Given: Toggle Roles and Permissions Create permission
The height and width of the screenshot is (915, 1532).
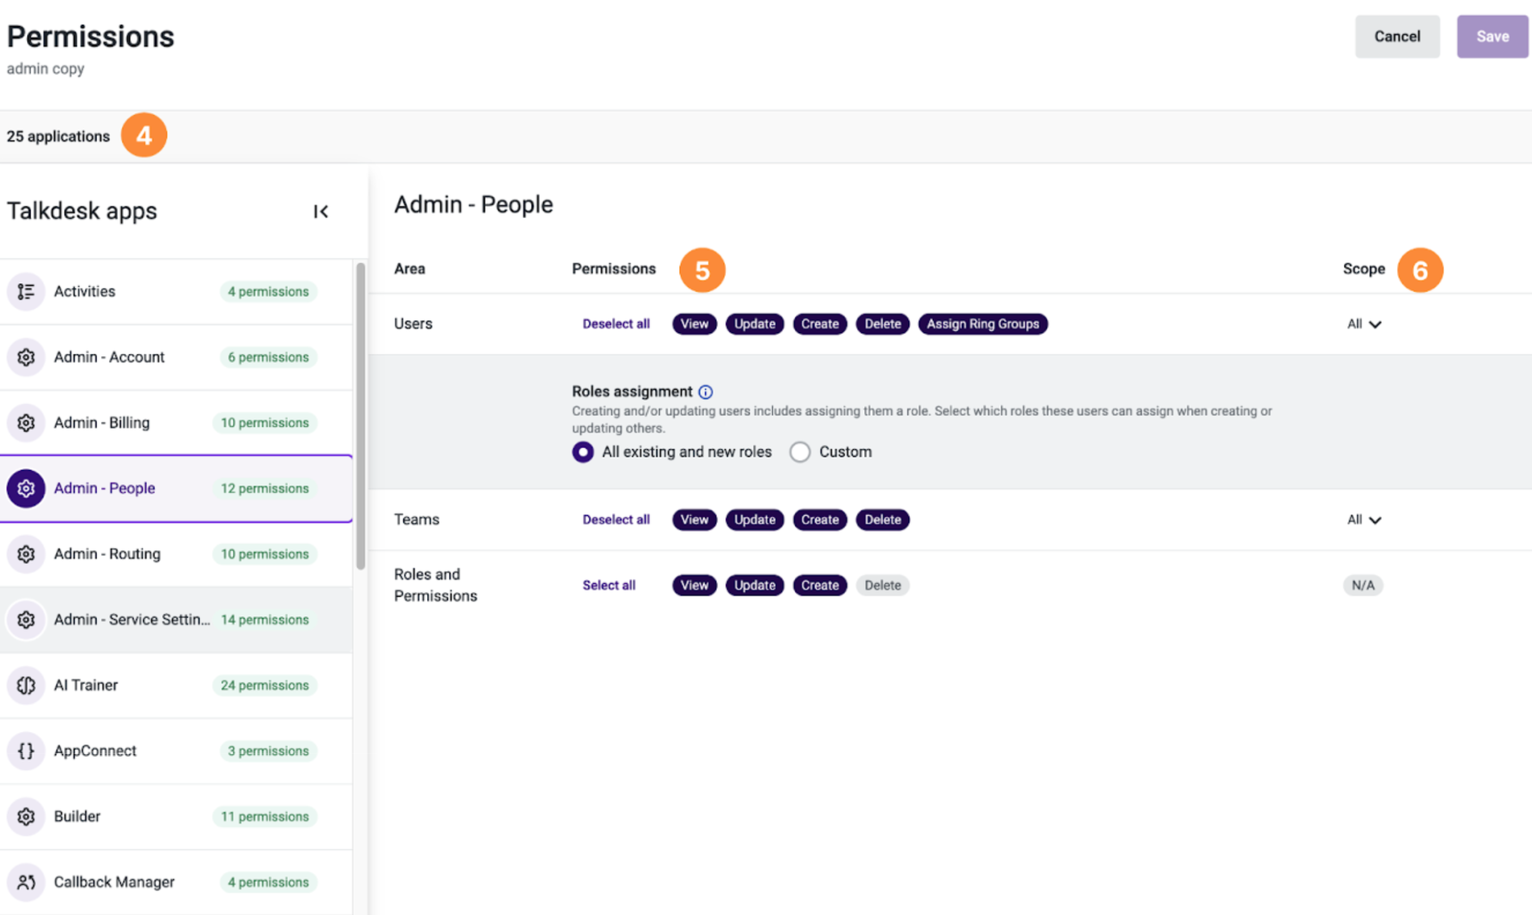Looking at the screenshot, I should click(x=820, y=585).
